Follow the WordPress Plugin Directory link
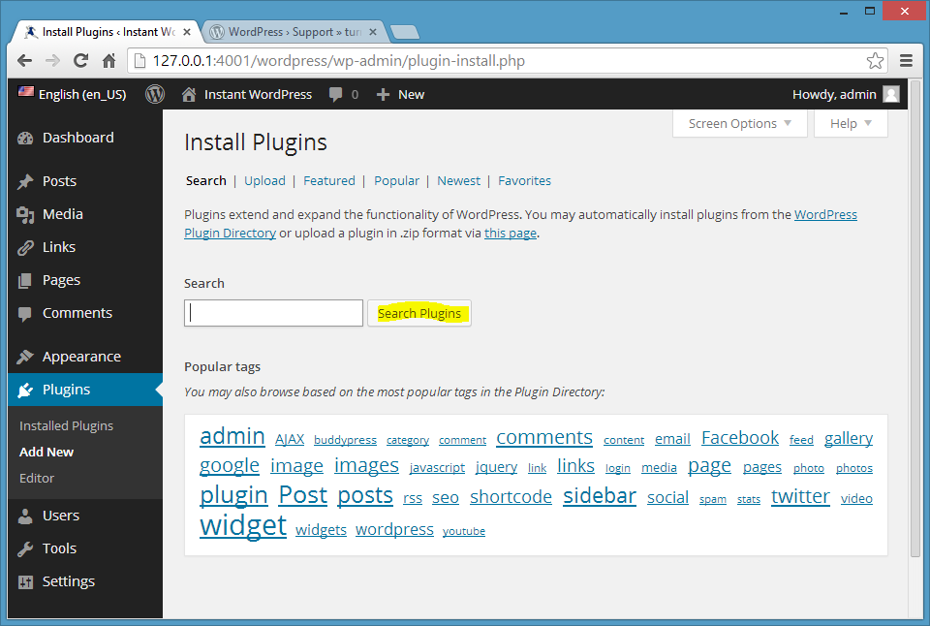This screenshot has width=930, height=626. tap(825, 215)
